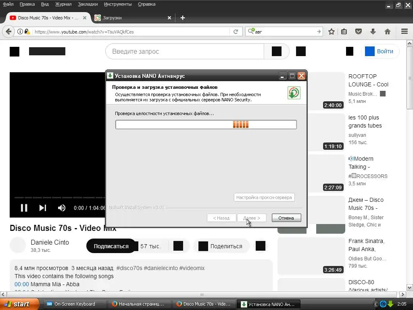
Task: Reload the current page
Action: 236,31
